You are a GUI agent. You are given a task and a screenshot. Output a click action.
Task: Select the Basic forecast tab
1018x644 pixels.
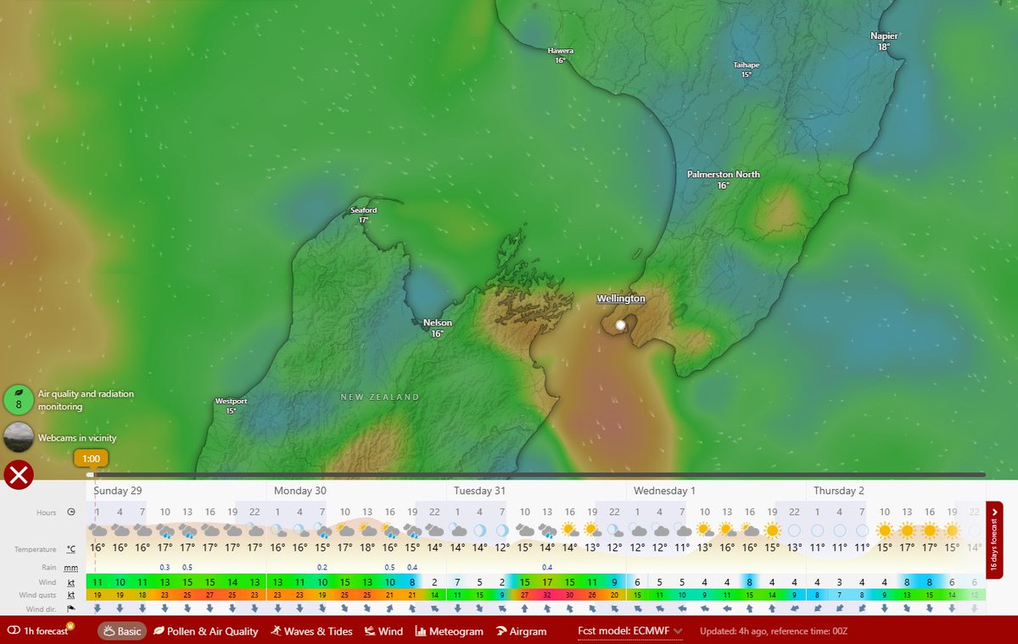(121, 631)
